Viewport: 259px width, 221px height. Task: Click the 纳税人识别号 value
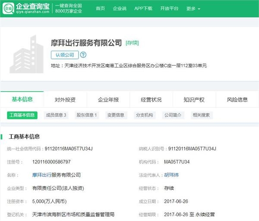tap(192, 149)
